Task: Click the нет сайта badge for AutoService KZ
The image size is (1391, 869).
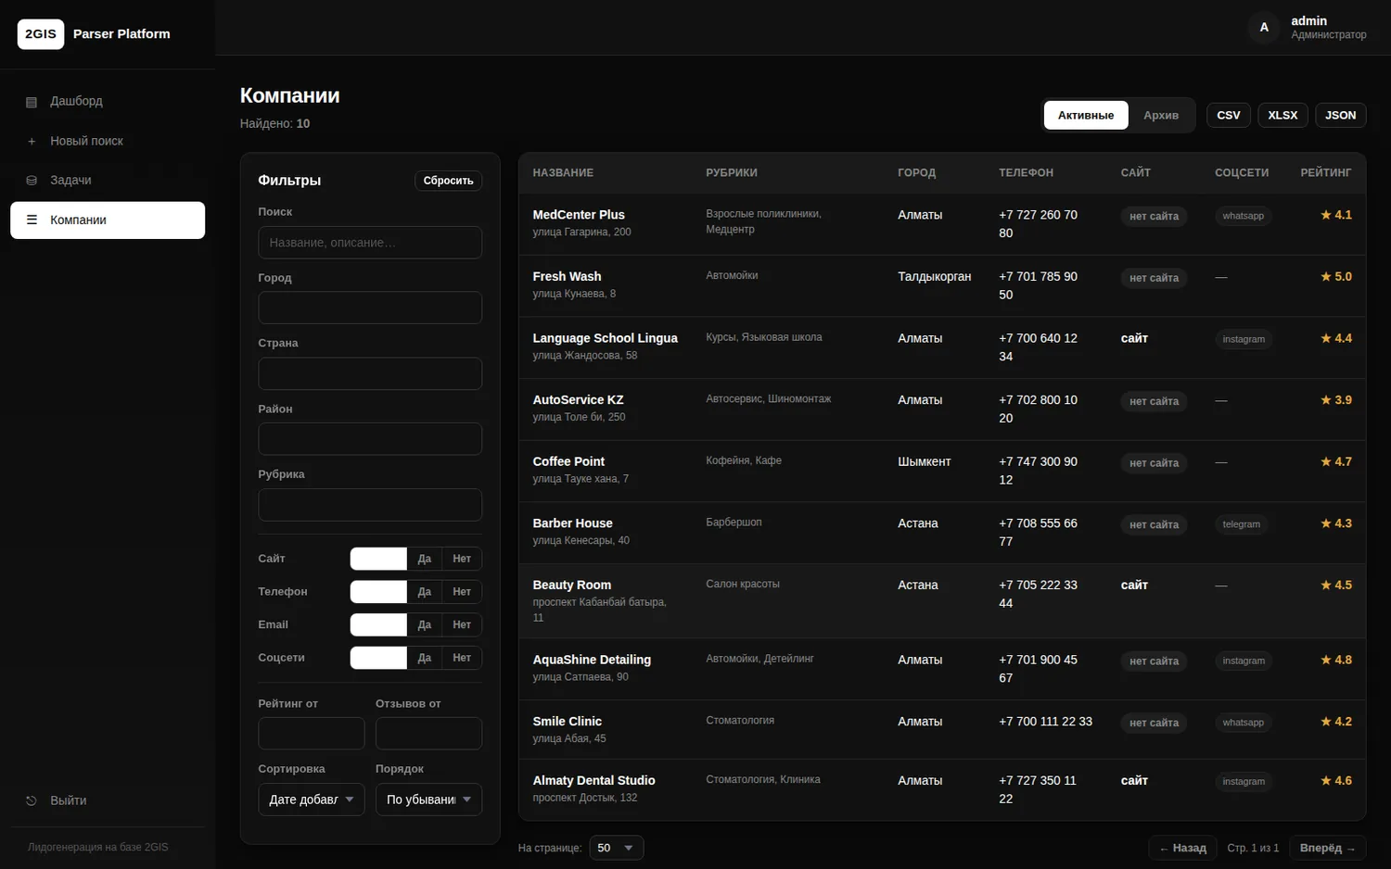Action: point(1154,401)
